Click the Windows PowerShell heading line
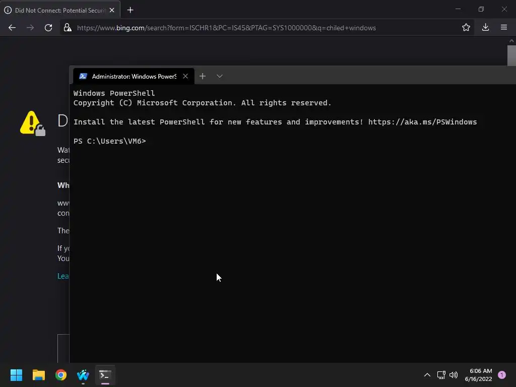The width and height of the screenshot is (516, 387). click(114, 93)
